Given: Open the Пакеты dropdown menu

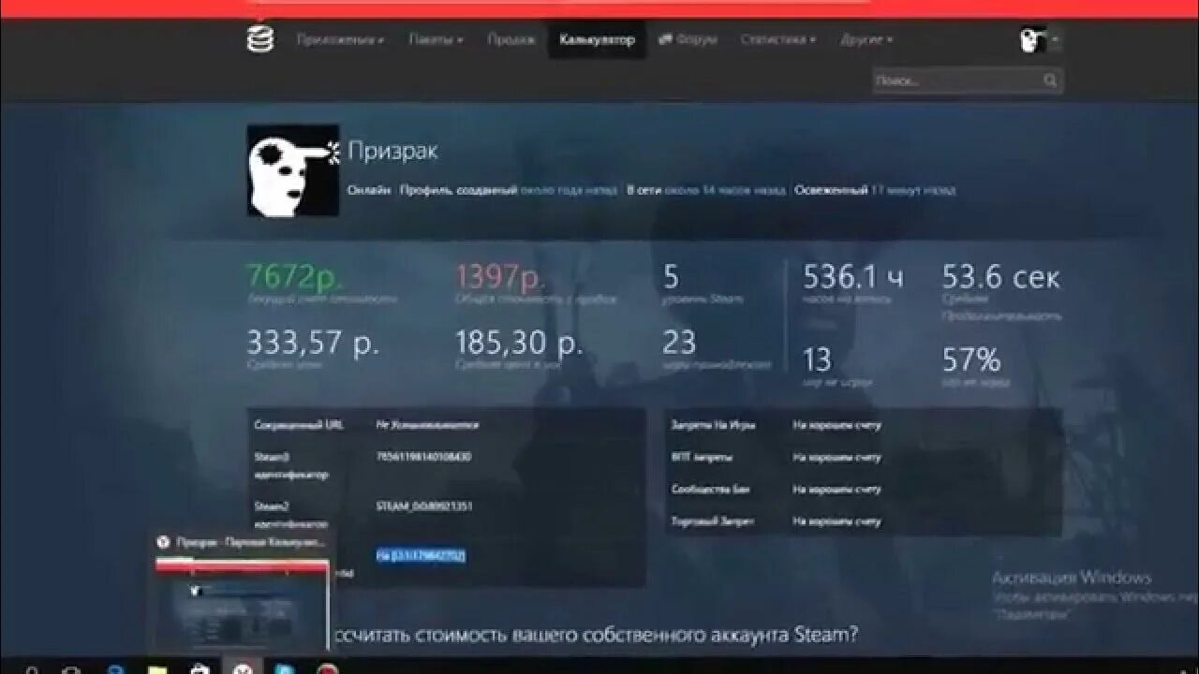Looking at the screenshot, I should click(436, 39).
